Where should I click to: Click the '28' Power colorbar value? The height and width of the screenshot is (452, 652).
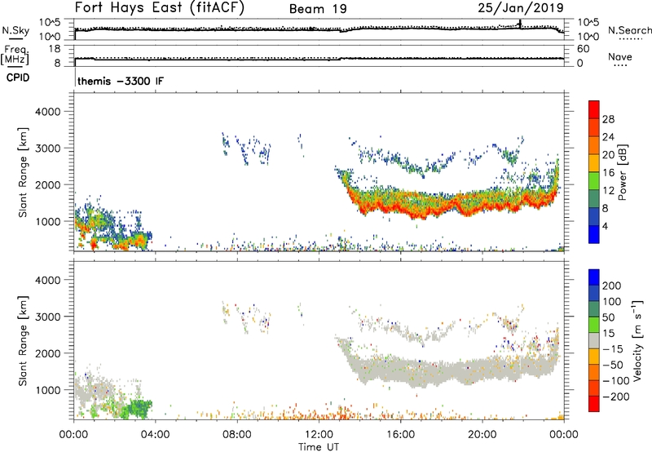[608, 119]
